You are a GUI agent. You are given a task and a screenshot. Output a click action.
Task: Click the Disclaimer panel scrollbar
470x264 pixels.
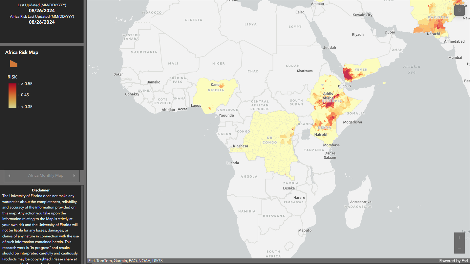click(82, 223)
